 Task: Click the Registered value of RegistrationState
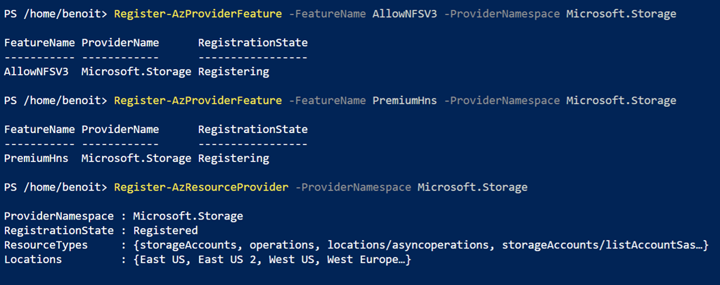165,230
